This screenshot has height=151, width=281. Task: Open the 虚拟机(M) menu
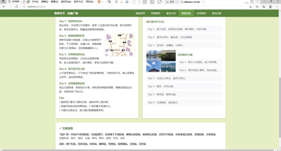(66, 2)
